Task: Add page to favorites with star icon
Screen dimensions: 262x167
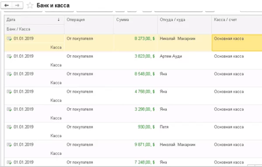Action: 30,5
